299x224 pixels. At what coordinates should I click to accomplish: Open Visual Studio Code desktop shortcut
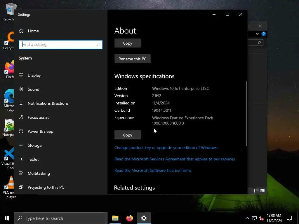(8, 158)
